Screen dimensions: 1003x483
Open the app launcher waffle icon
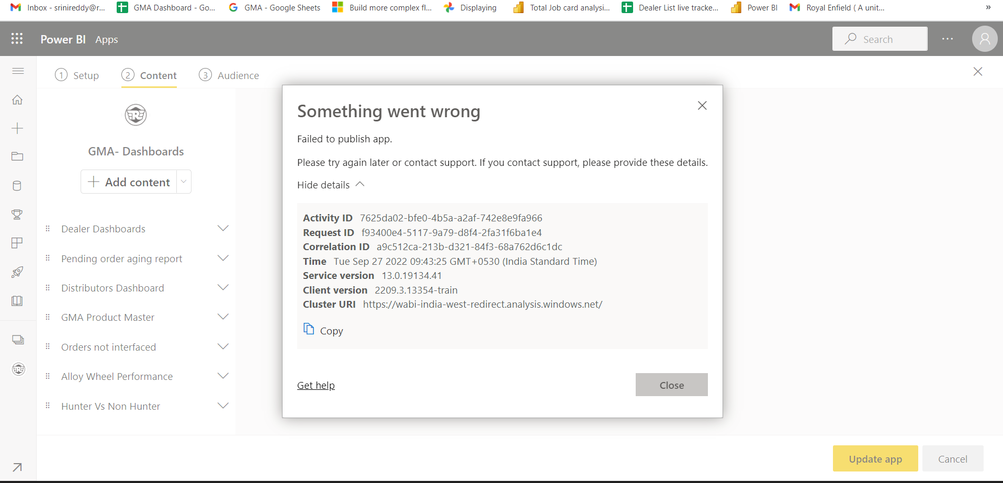point(17,39)
